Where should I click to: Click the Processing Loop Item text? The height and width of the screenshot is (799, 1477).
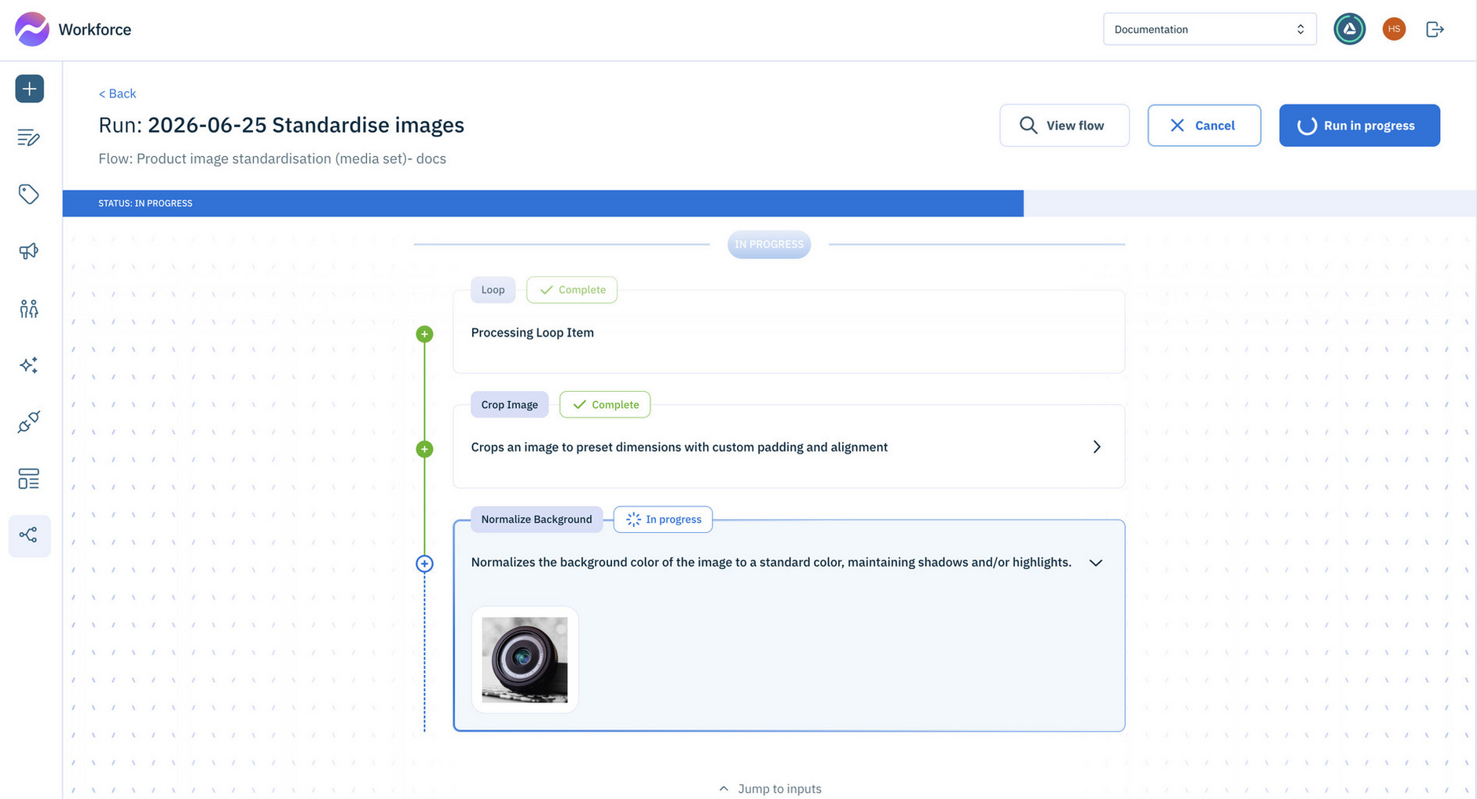click(x=533, y=333)
